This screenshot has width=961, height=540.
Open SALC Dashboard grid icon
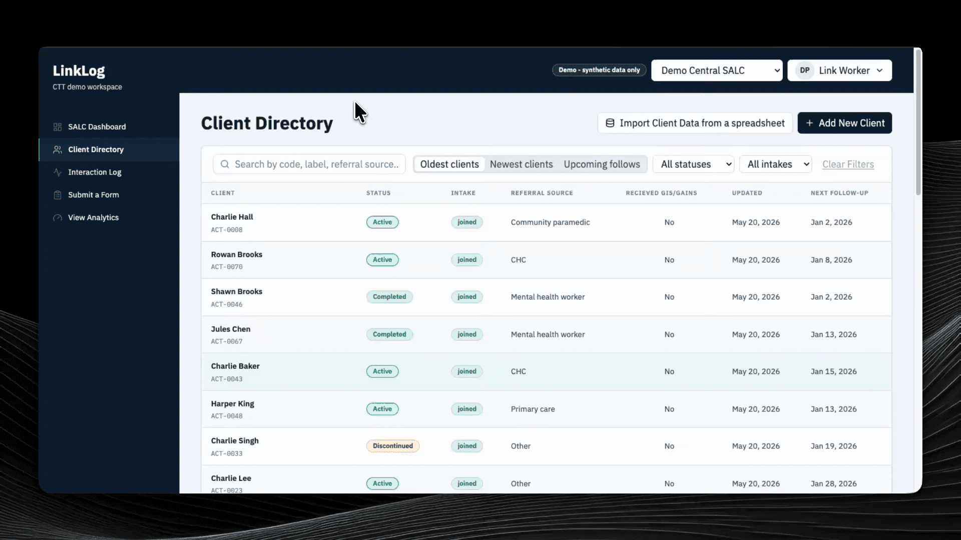(58, 127)
